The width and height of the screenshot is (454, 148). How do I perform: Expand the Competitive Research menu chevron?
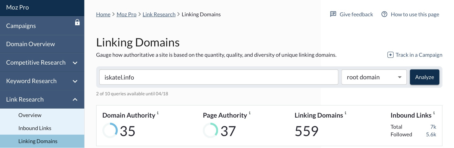click(x=75, y=63)
